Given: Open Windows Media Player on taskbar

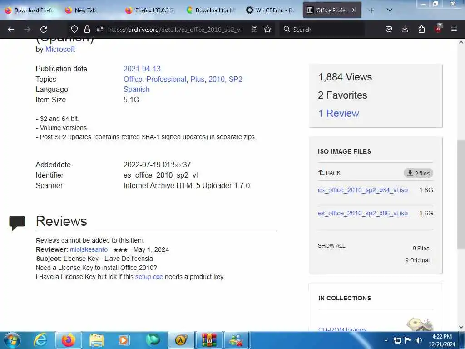Looking at the screenshot, I should click(x=124, y=340).
